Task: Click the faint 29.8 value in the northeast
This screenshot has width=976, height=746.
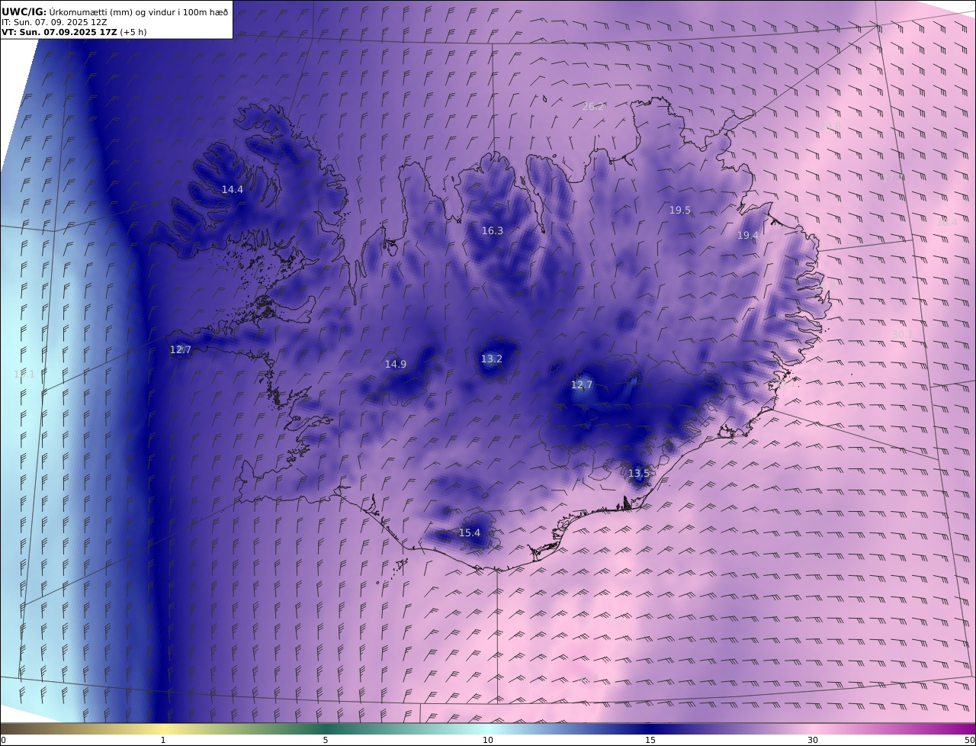Action: [830, 126]
